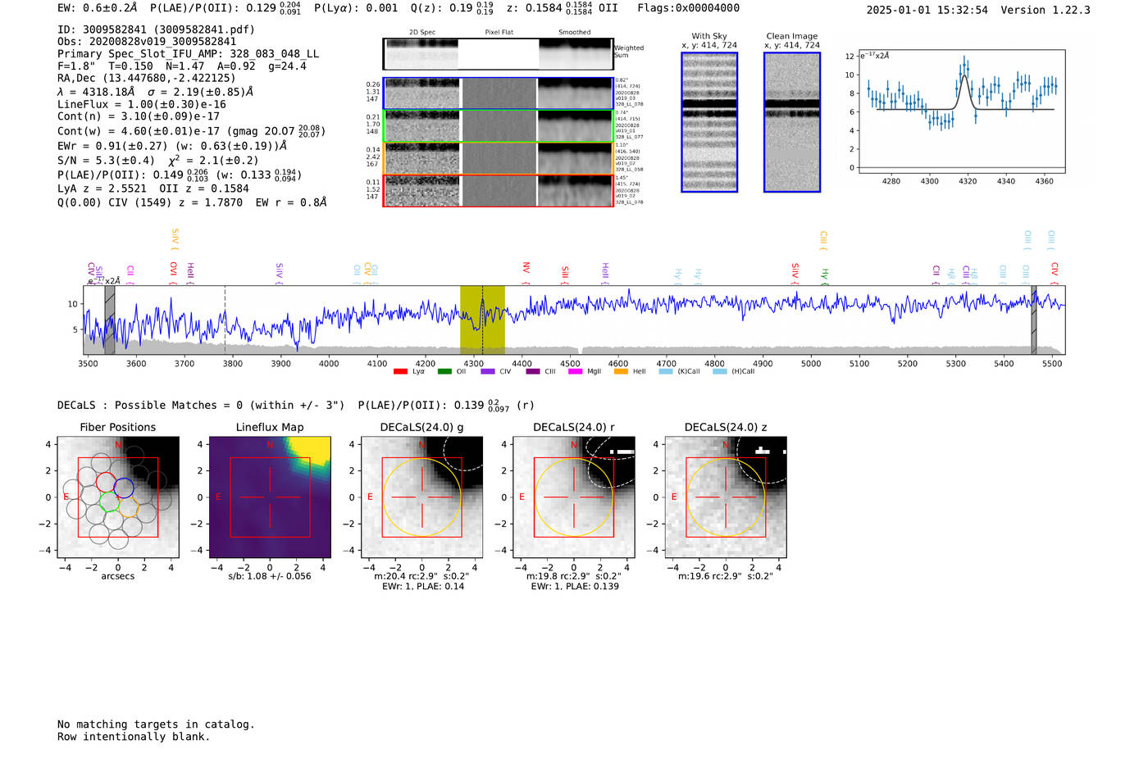Select the Fiber Positions thumbnail
The height and width of the screenshot is (781, 1148).
(x=118, y=497)
